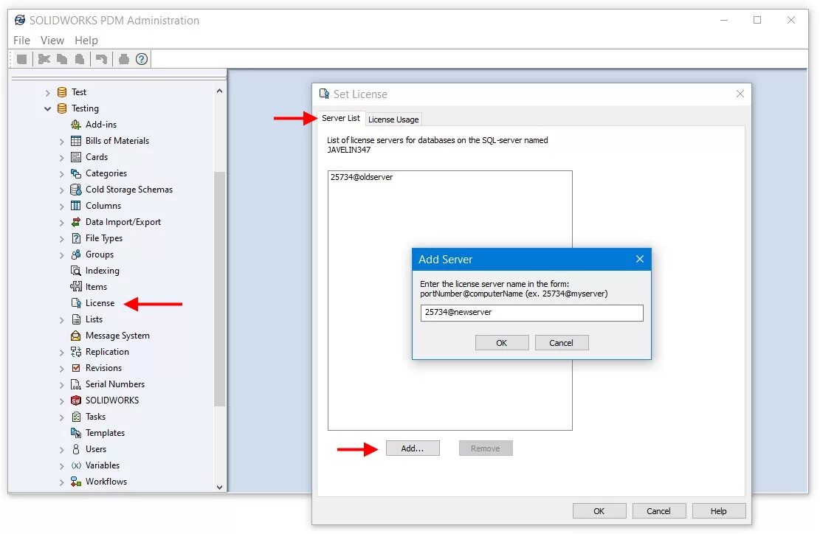This screenshot has width=820, height=534.
Task: Select the Items puzzle icon
Action: pos(76,286)
